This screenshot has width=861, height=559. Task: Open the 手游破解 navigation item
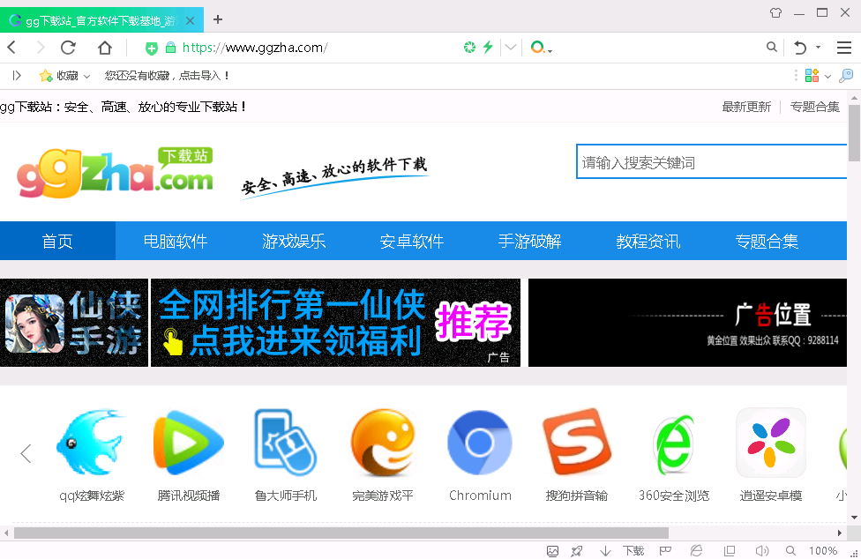tap(530, 241)
